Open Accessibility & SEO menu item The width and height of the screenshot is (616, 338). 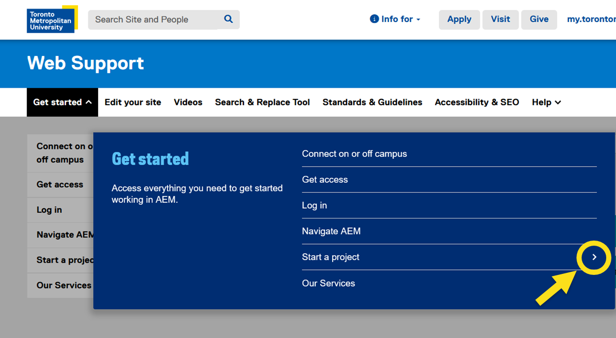[x=477, y=102]
